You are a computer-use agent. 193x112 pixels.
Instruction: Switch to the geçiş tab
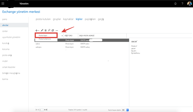[101, 19]
